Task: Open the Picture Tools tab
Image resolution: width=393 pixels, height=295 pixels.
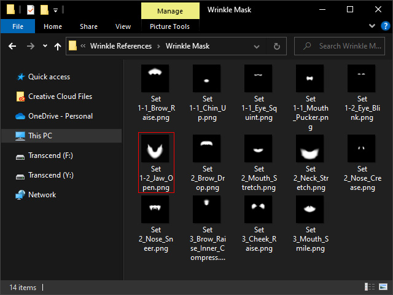Action: point(169,26)
